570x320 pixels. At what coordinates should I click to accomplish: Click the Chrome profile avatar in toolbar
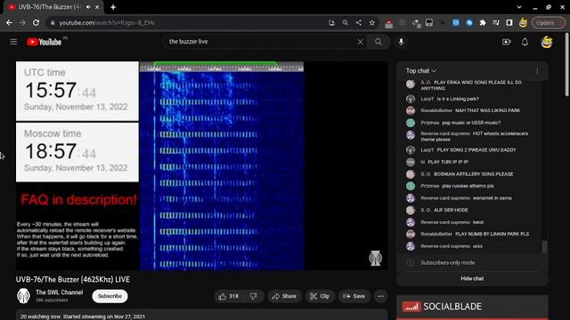pos(523,22)
